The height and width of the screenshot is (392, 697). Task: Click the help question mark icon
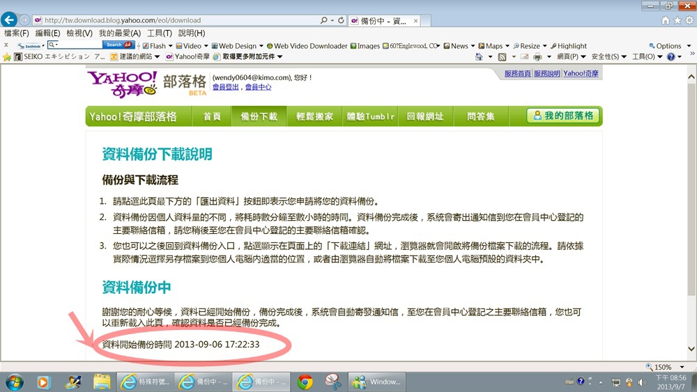click(x=671, y=57)
